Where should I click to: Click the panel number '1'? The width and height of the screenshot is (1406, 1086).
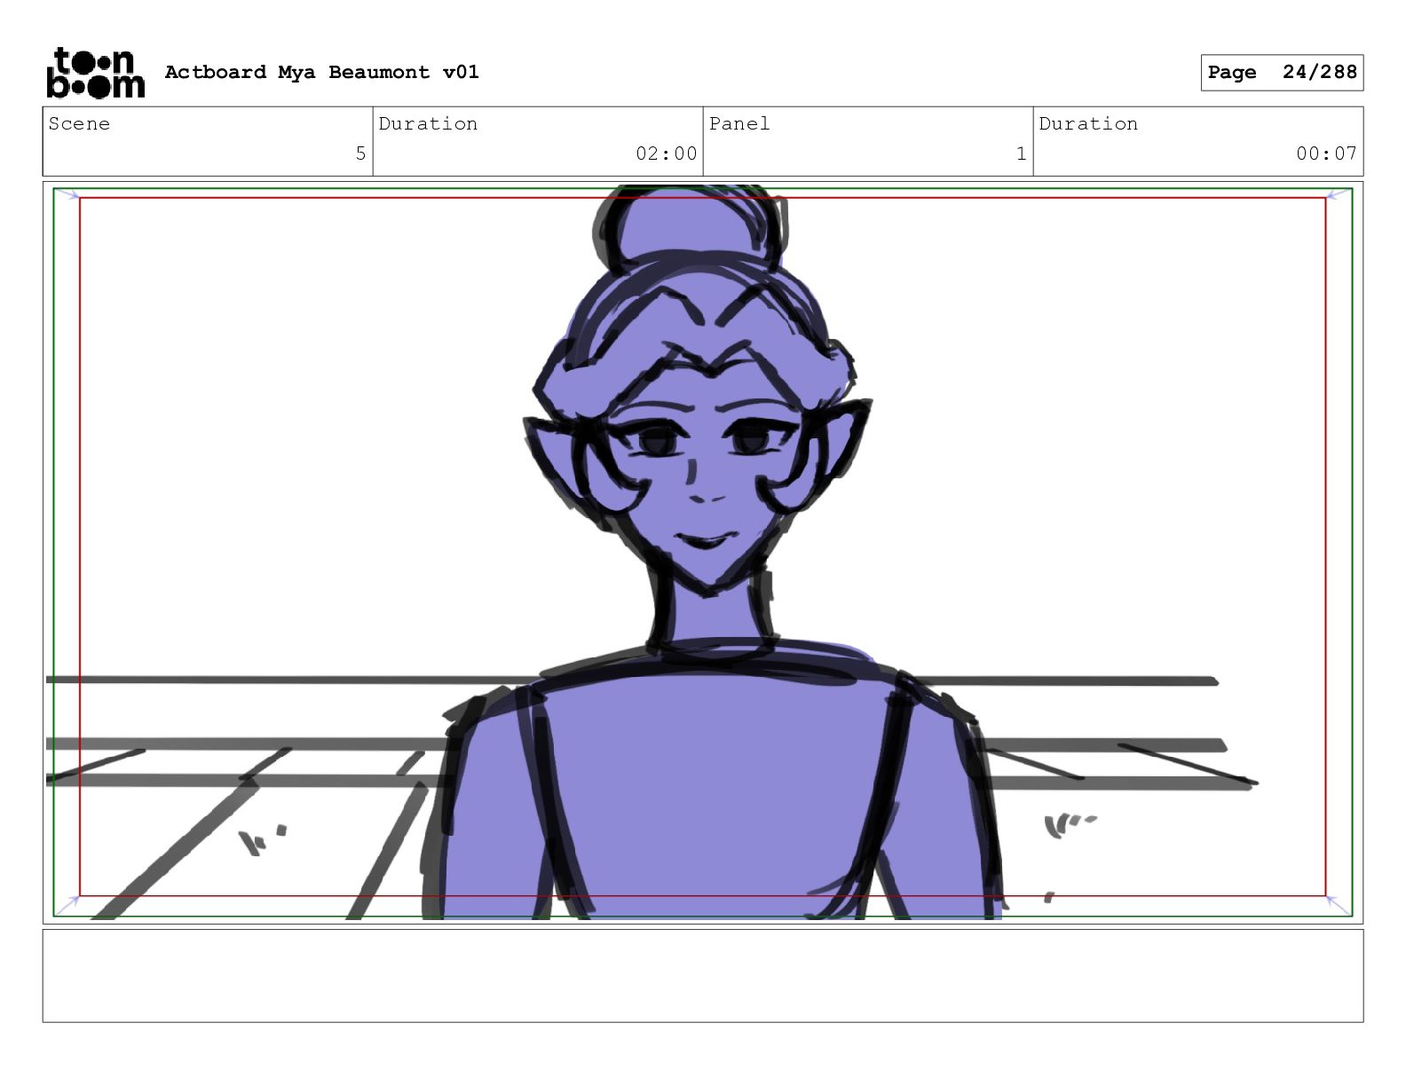1021,153
